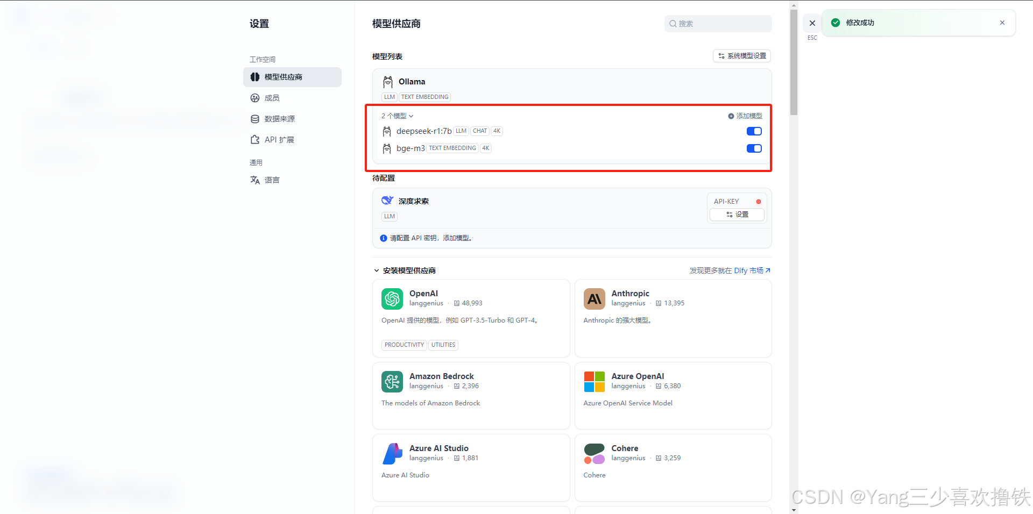Open the 发现更多就在 Dify 市场 link
The height and width of the screenshot is (514, 1033).
click(730, 270)
